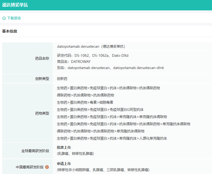This screenshot has width=212, height=174.
Task: Click the 申请上市 status text
Action: point(64,164)
